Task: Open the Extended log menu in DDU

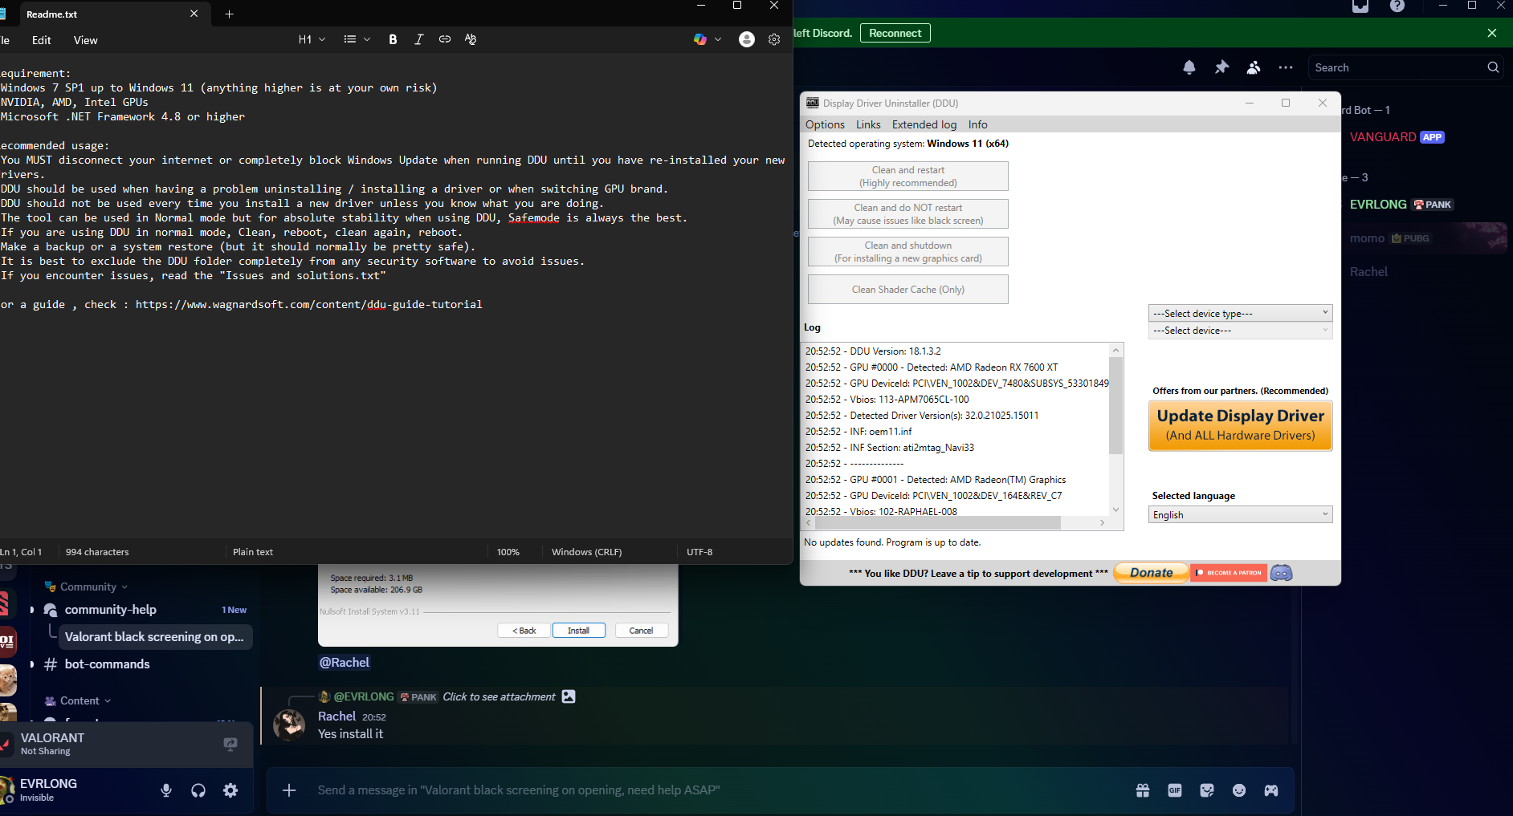Action: pos(924,124)
